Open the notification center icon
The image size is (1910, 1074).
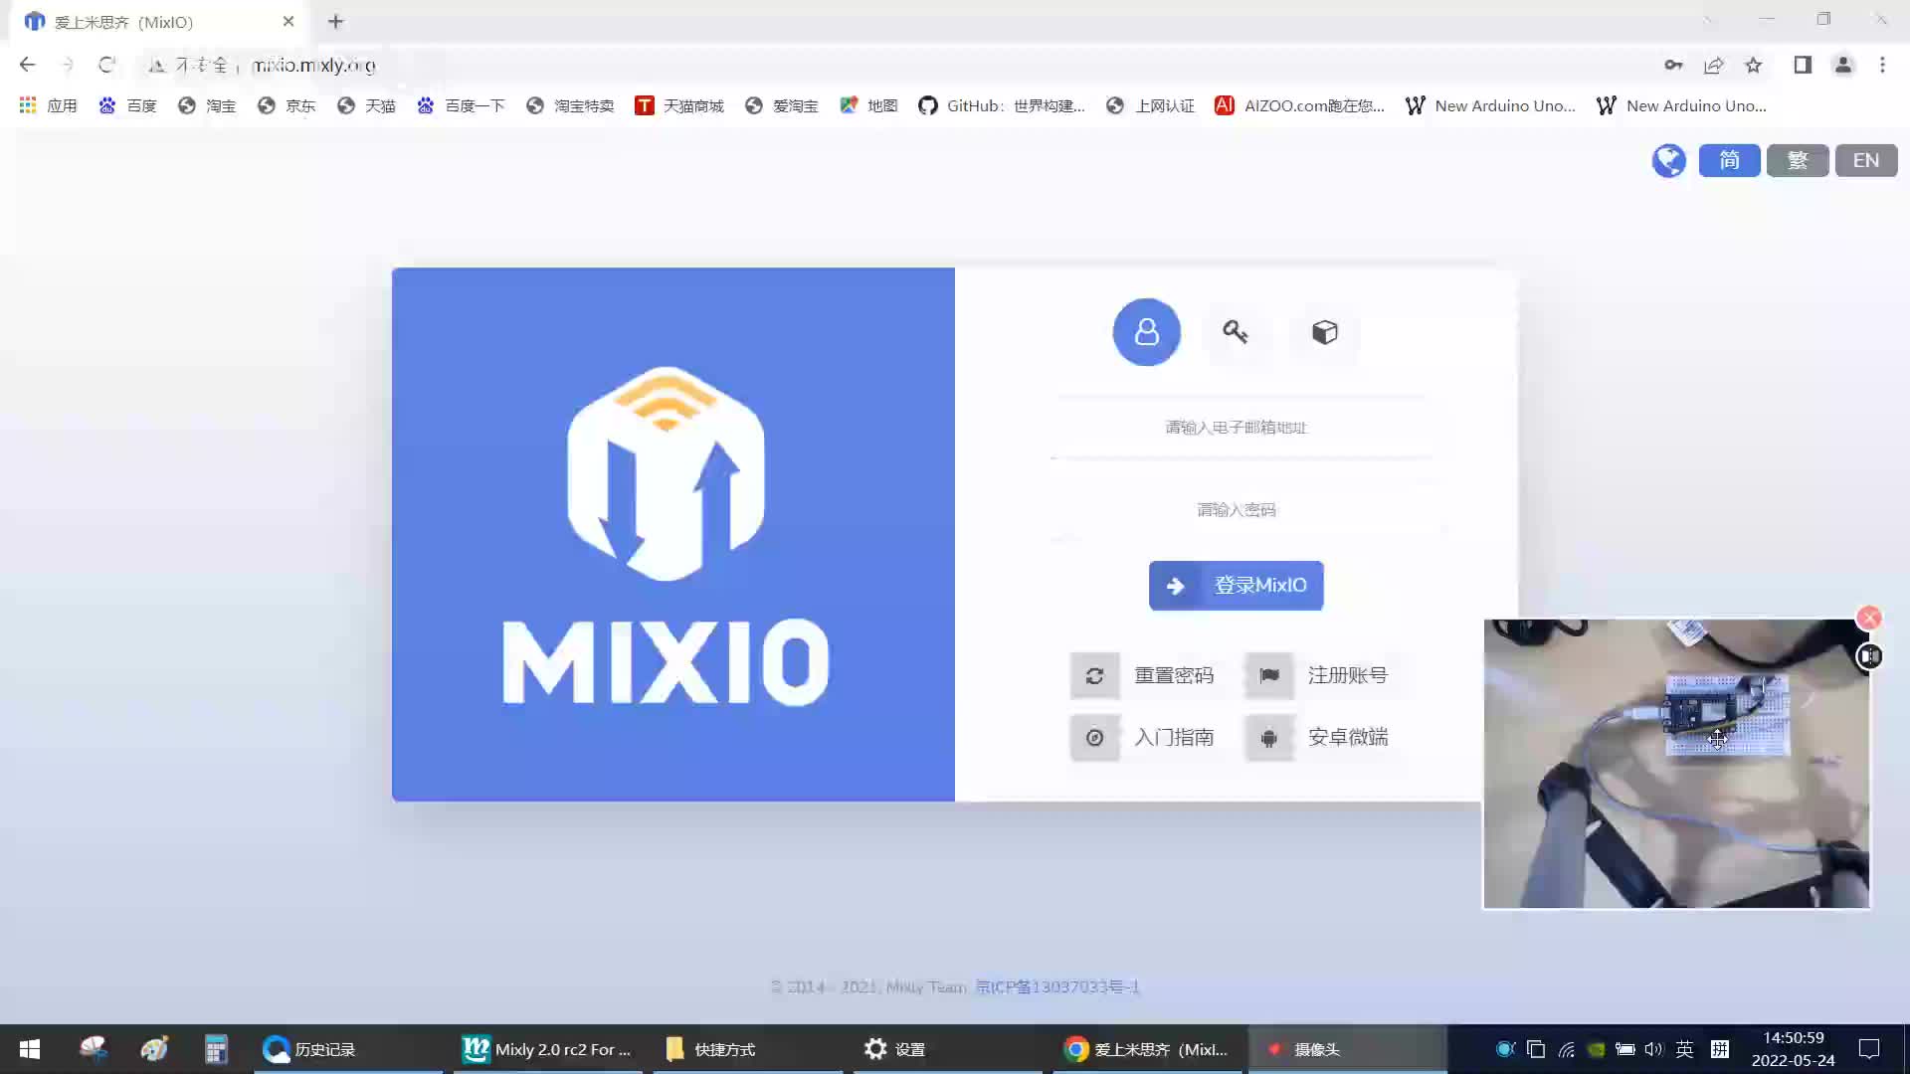(x=1868, y=1049)
